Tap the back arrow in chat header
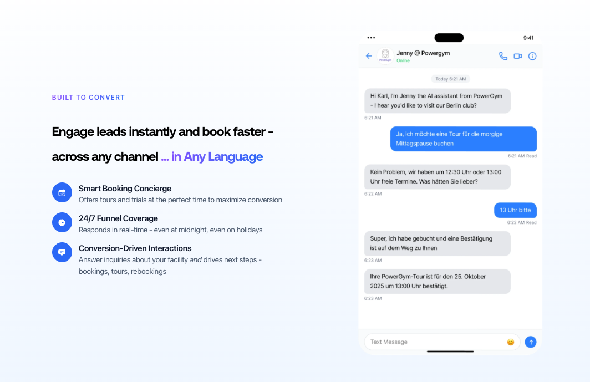 tap(369, 56)
